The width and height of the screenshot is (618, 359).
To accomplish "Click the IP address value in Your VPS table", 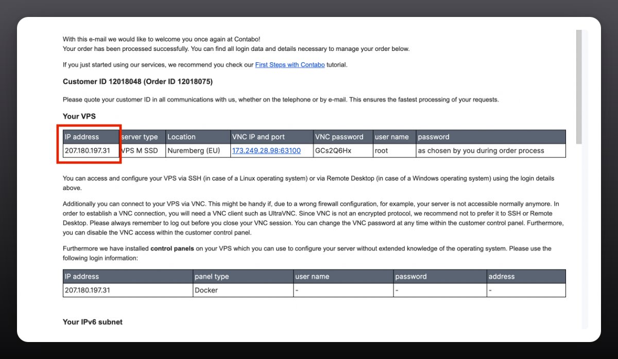I will click(x=88, y=151).
